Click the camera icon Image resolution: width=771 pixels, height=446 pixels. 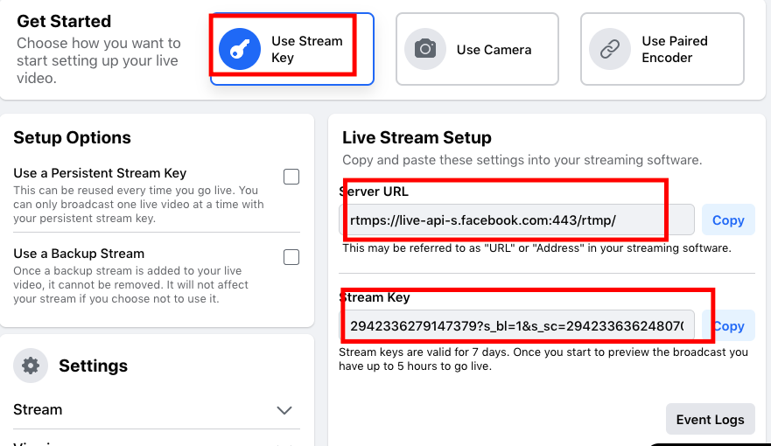[x=425, y=49]
